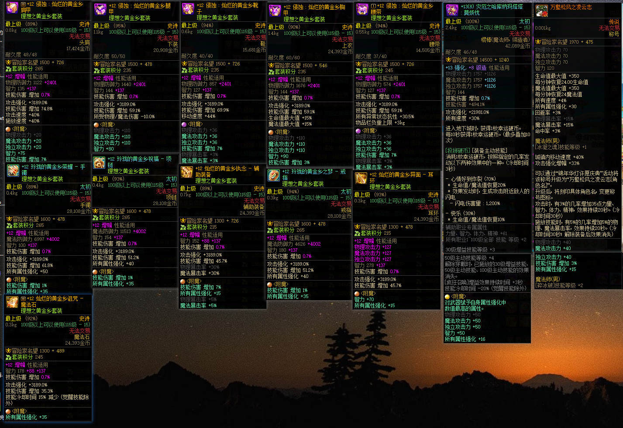Click the 靴子 shoes equipment icon
The height and width of the screenshot is (428, 623).
click(188, 9)
